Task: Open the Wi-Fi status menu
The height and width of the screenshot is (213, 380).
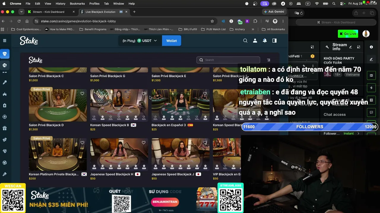Action: [317, 4]
